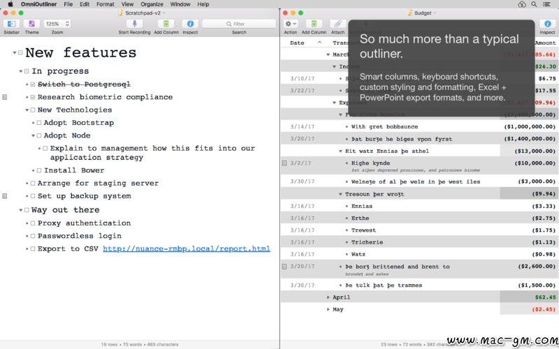The height and width of the screenshot is (349, 559).
Task: Collapse the In progress section
Action: [21, 71]
